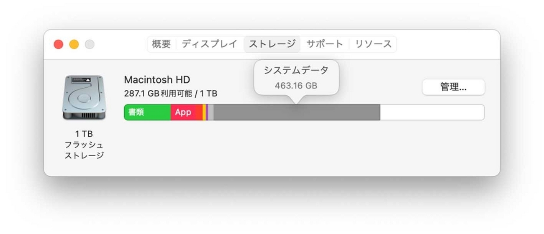Click the 管理... button
This screenshot has width=544, height=234.
[453, 87]
